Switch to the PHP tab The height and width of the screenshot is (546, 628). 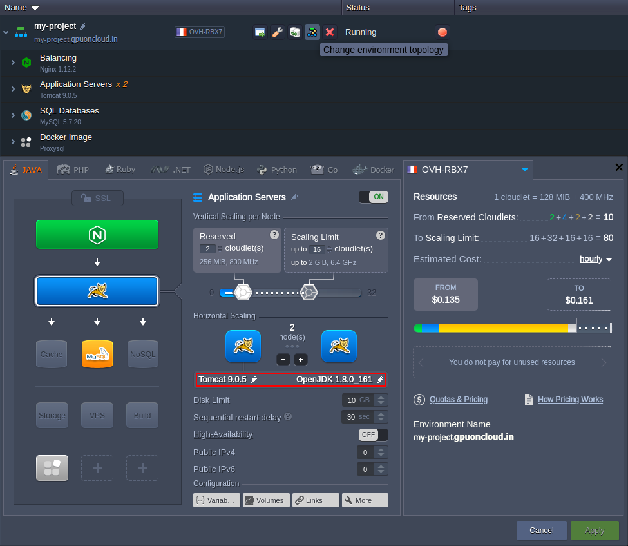pyautogui.click(x=73, y=170)
